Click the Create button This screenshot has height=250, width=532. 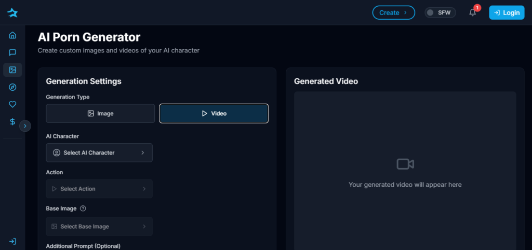click(x=394, y=12)
